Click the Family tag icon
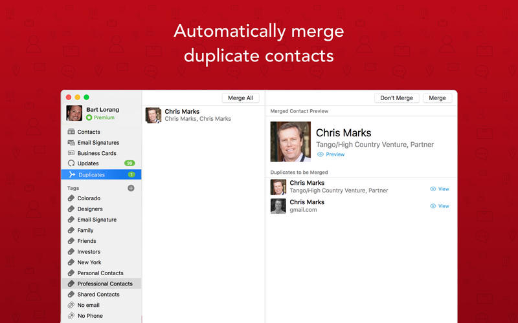The width and height of the screenshot is (518, 323). point(71,230)
